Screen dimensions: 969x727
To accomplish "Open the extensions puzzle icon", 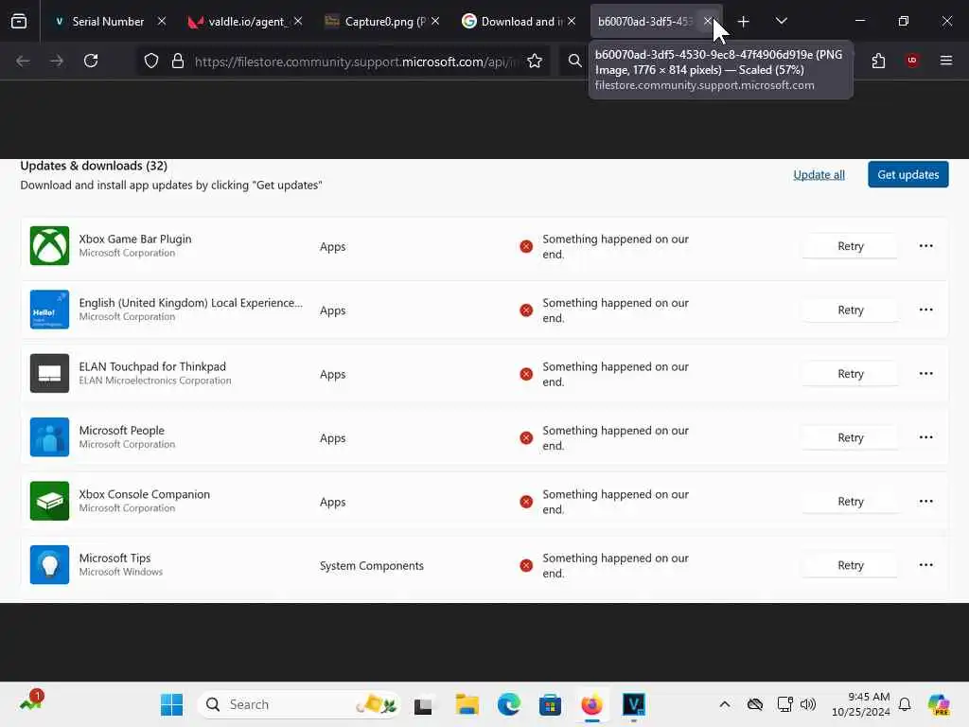I will tap(878, 61).
